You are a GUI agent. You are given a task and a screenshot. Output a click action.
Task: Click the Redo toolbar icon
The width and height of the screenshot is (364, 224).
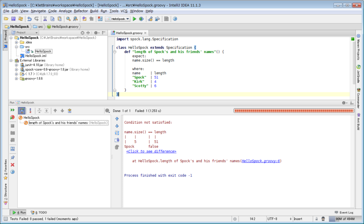[36, 19]
